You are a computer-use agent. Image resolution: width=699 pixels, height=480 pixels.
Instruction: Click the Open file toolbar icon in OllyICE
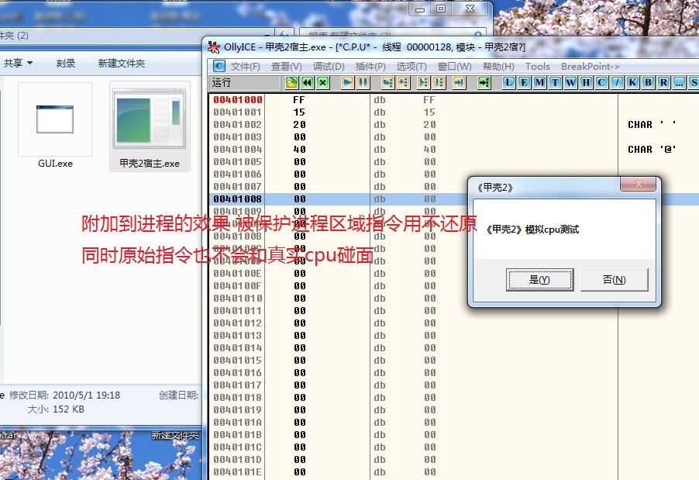tap(291, 82)
